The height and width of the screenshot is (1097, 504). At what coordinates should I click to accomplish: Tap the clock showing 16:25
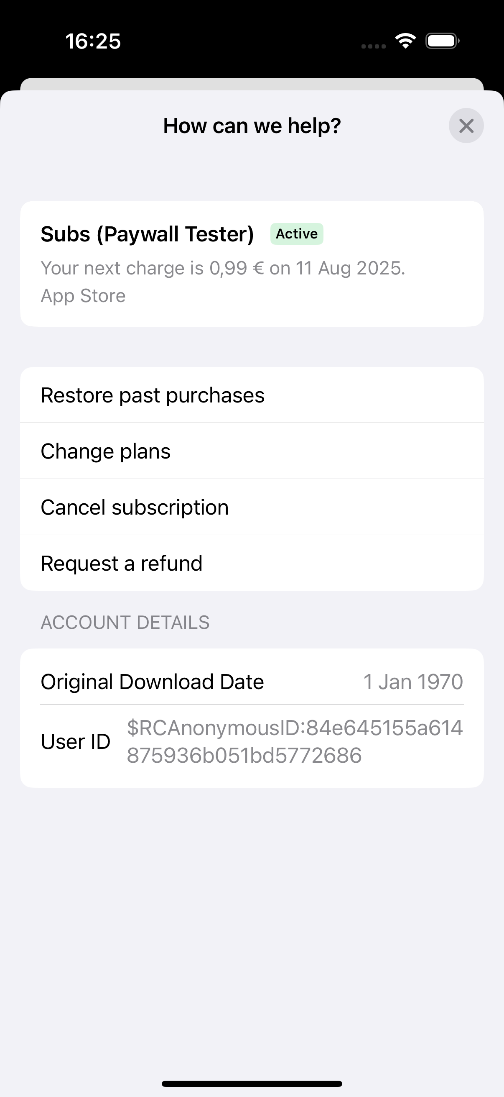(x=93, y=41)
